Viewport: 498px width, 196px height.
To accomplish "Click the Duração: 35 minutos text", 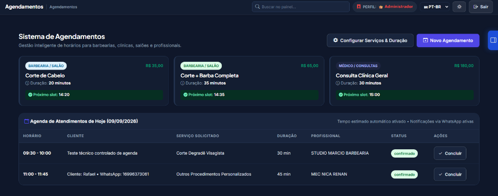I will tap(206, 83).
